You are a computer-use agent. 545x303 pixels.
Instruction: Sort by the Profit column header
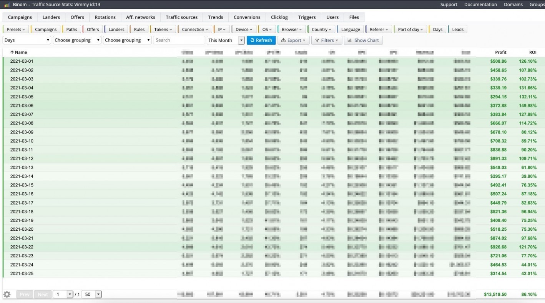(501, 52)
